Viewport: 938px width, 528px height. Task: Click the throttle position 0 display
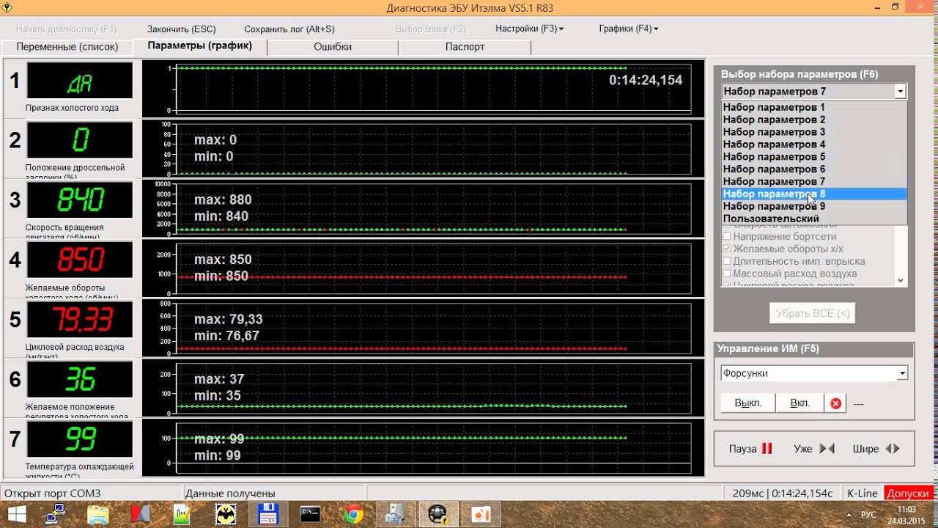pyautogui.click(x=80, y=140)
